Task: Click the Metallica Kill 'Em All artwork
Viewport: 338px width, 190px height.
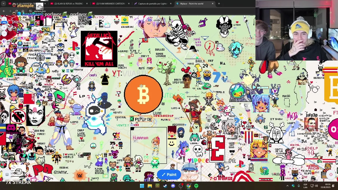Action: 99,49
